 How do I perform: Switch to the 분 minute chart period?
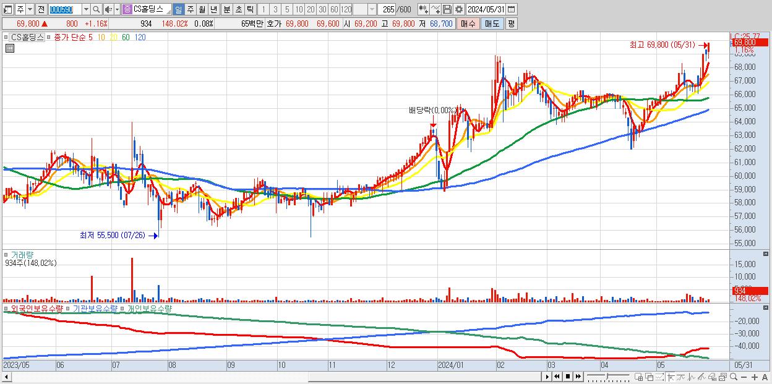[226, 9]
